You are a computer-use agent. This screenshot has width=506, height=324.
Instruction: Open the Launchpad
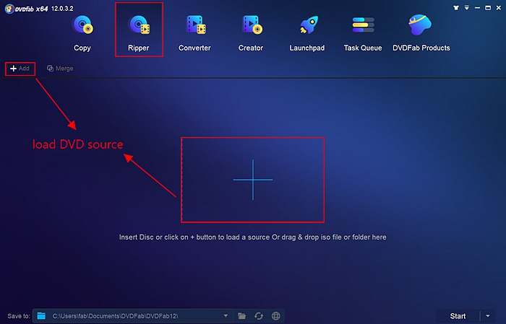click(x=307, y=32)
